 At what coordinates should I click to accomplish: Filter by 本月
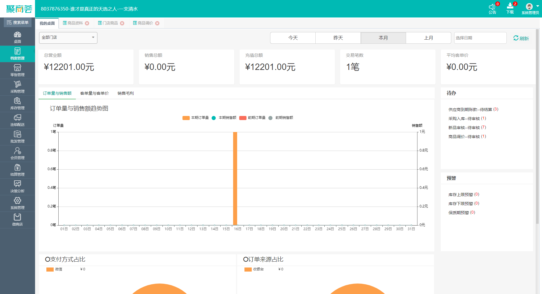pos(383,38)
